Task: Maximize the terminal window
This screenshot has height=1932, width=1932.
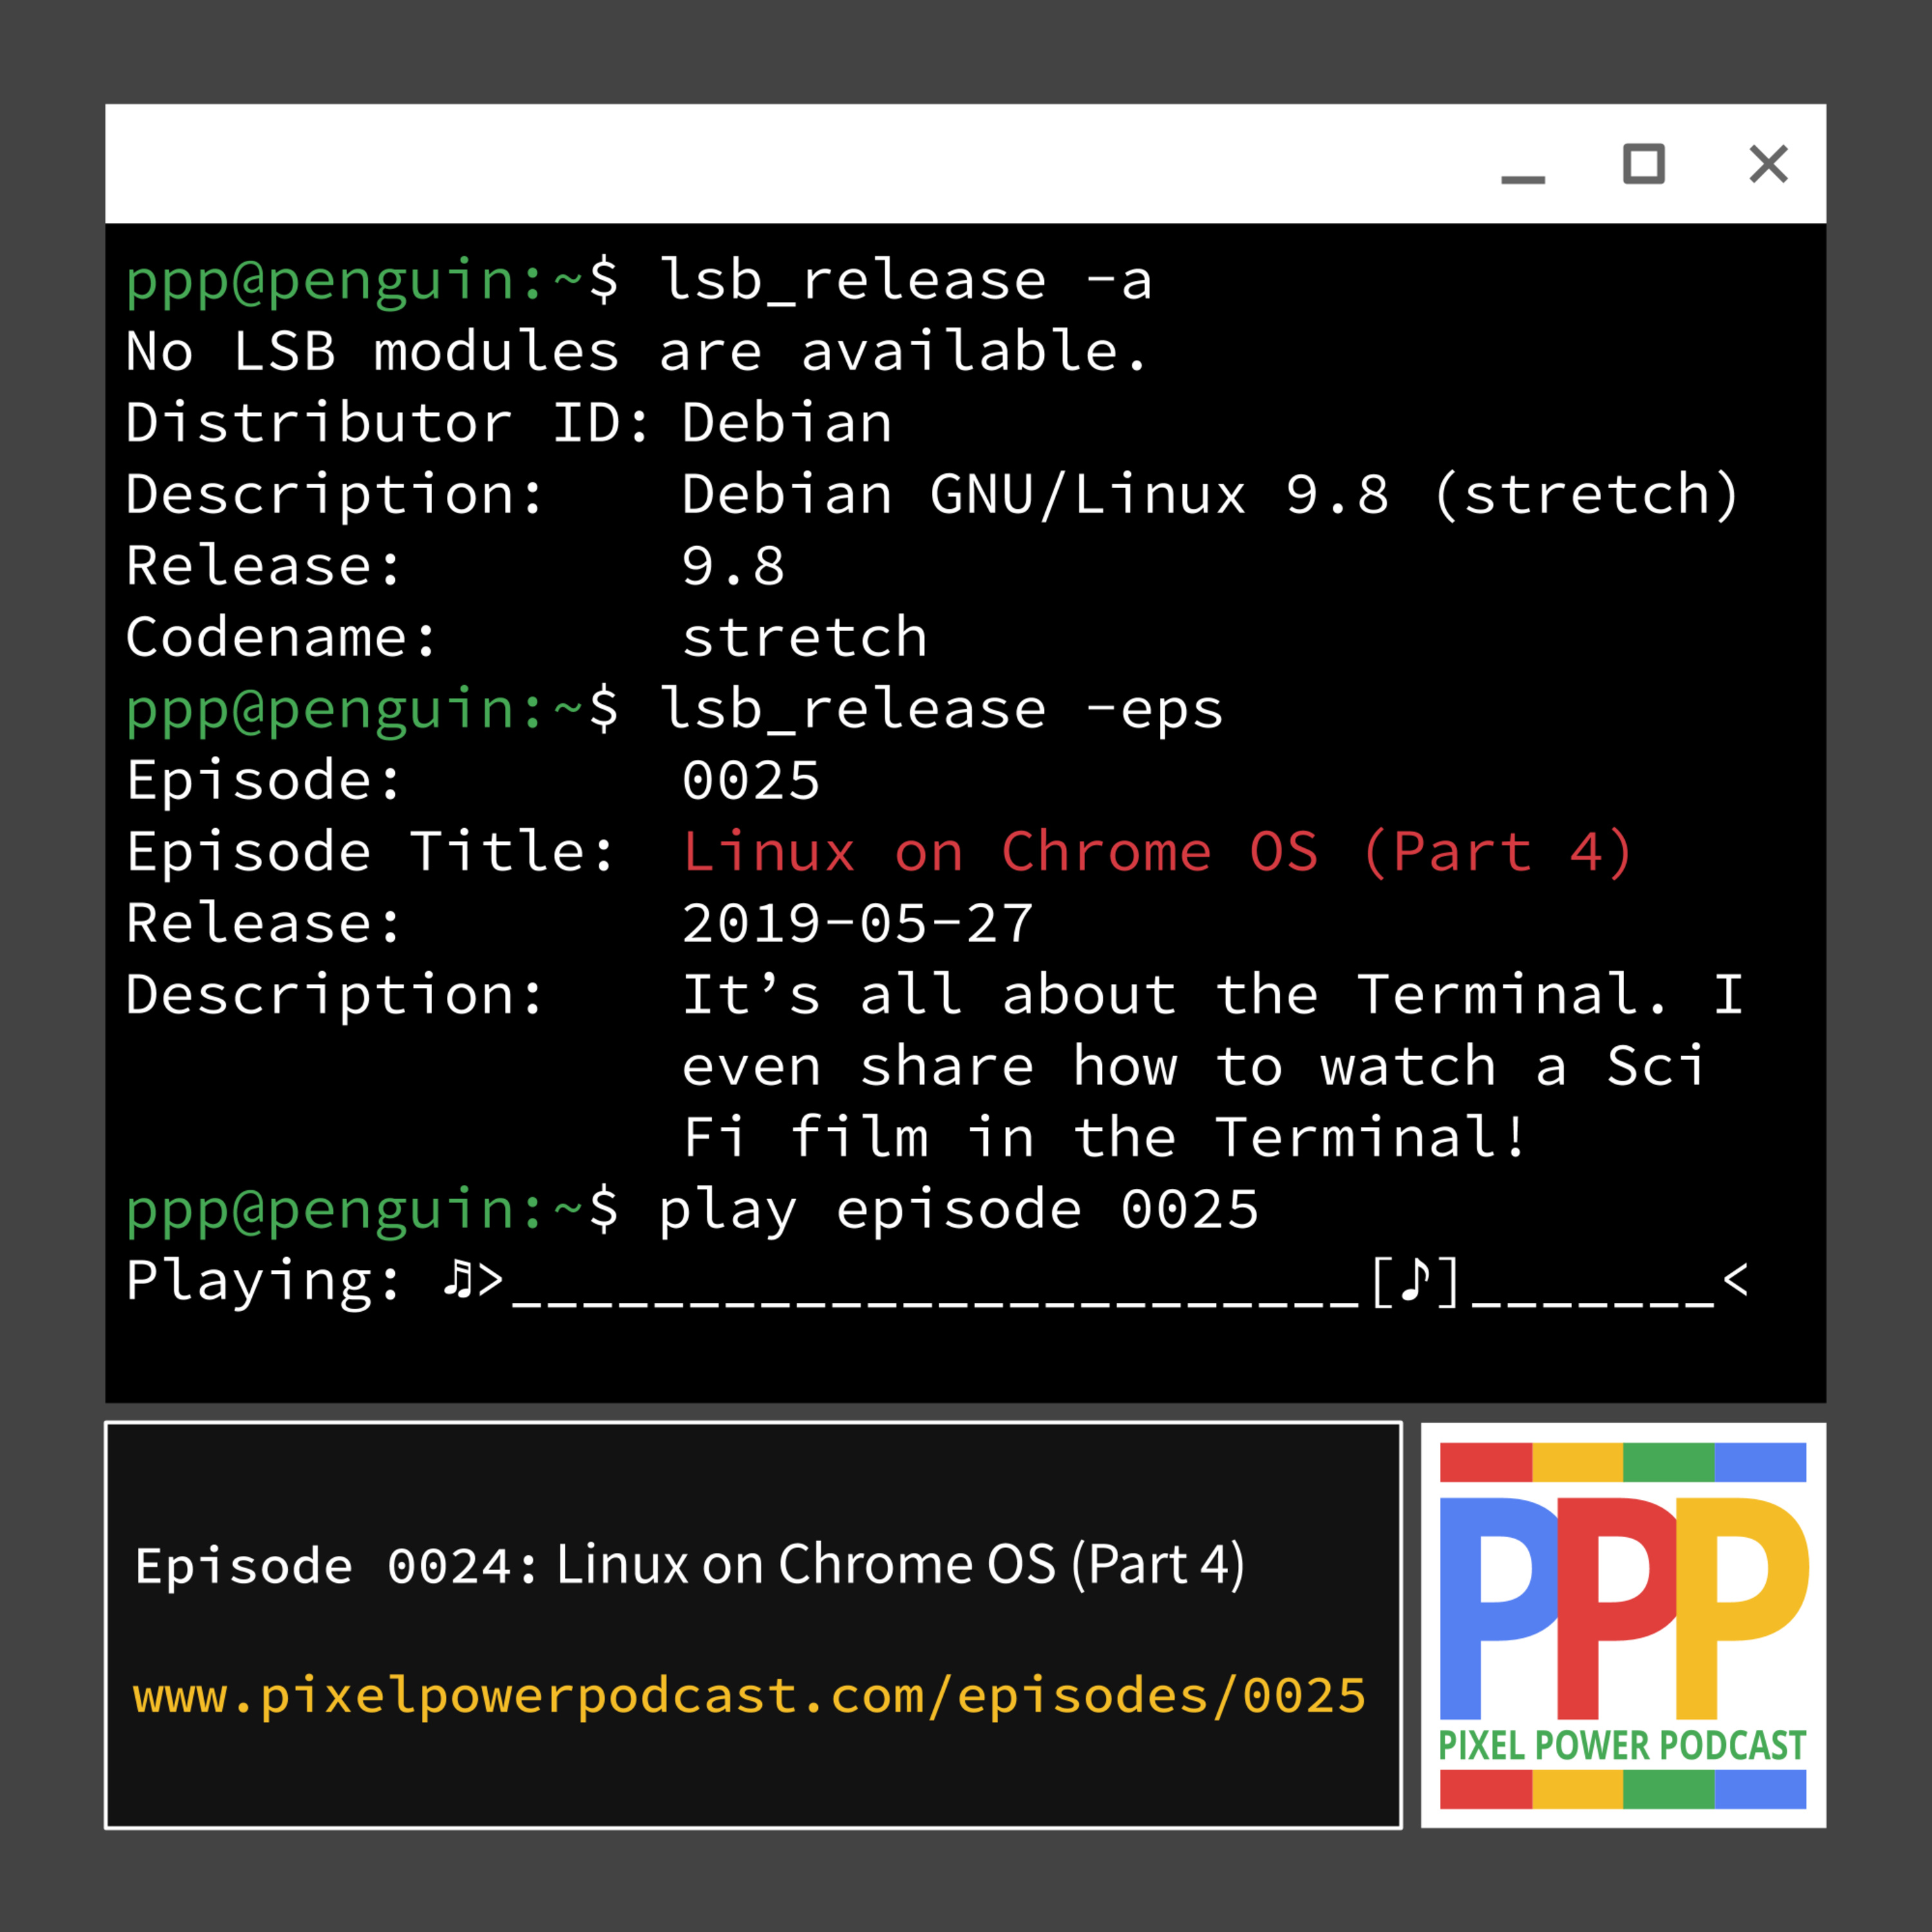Action: (x=1643, y=164)
